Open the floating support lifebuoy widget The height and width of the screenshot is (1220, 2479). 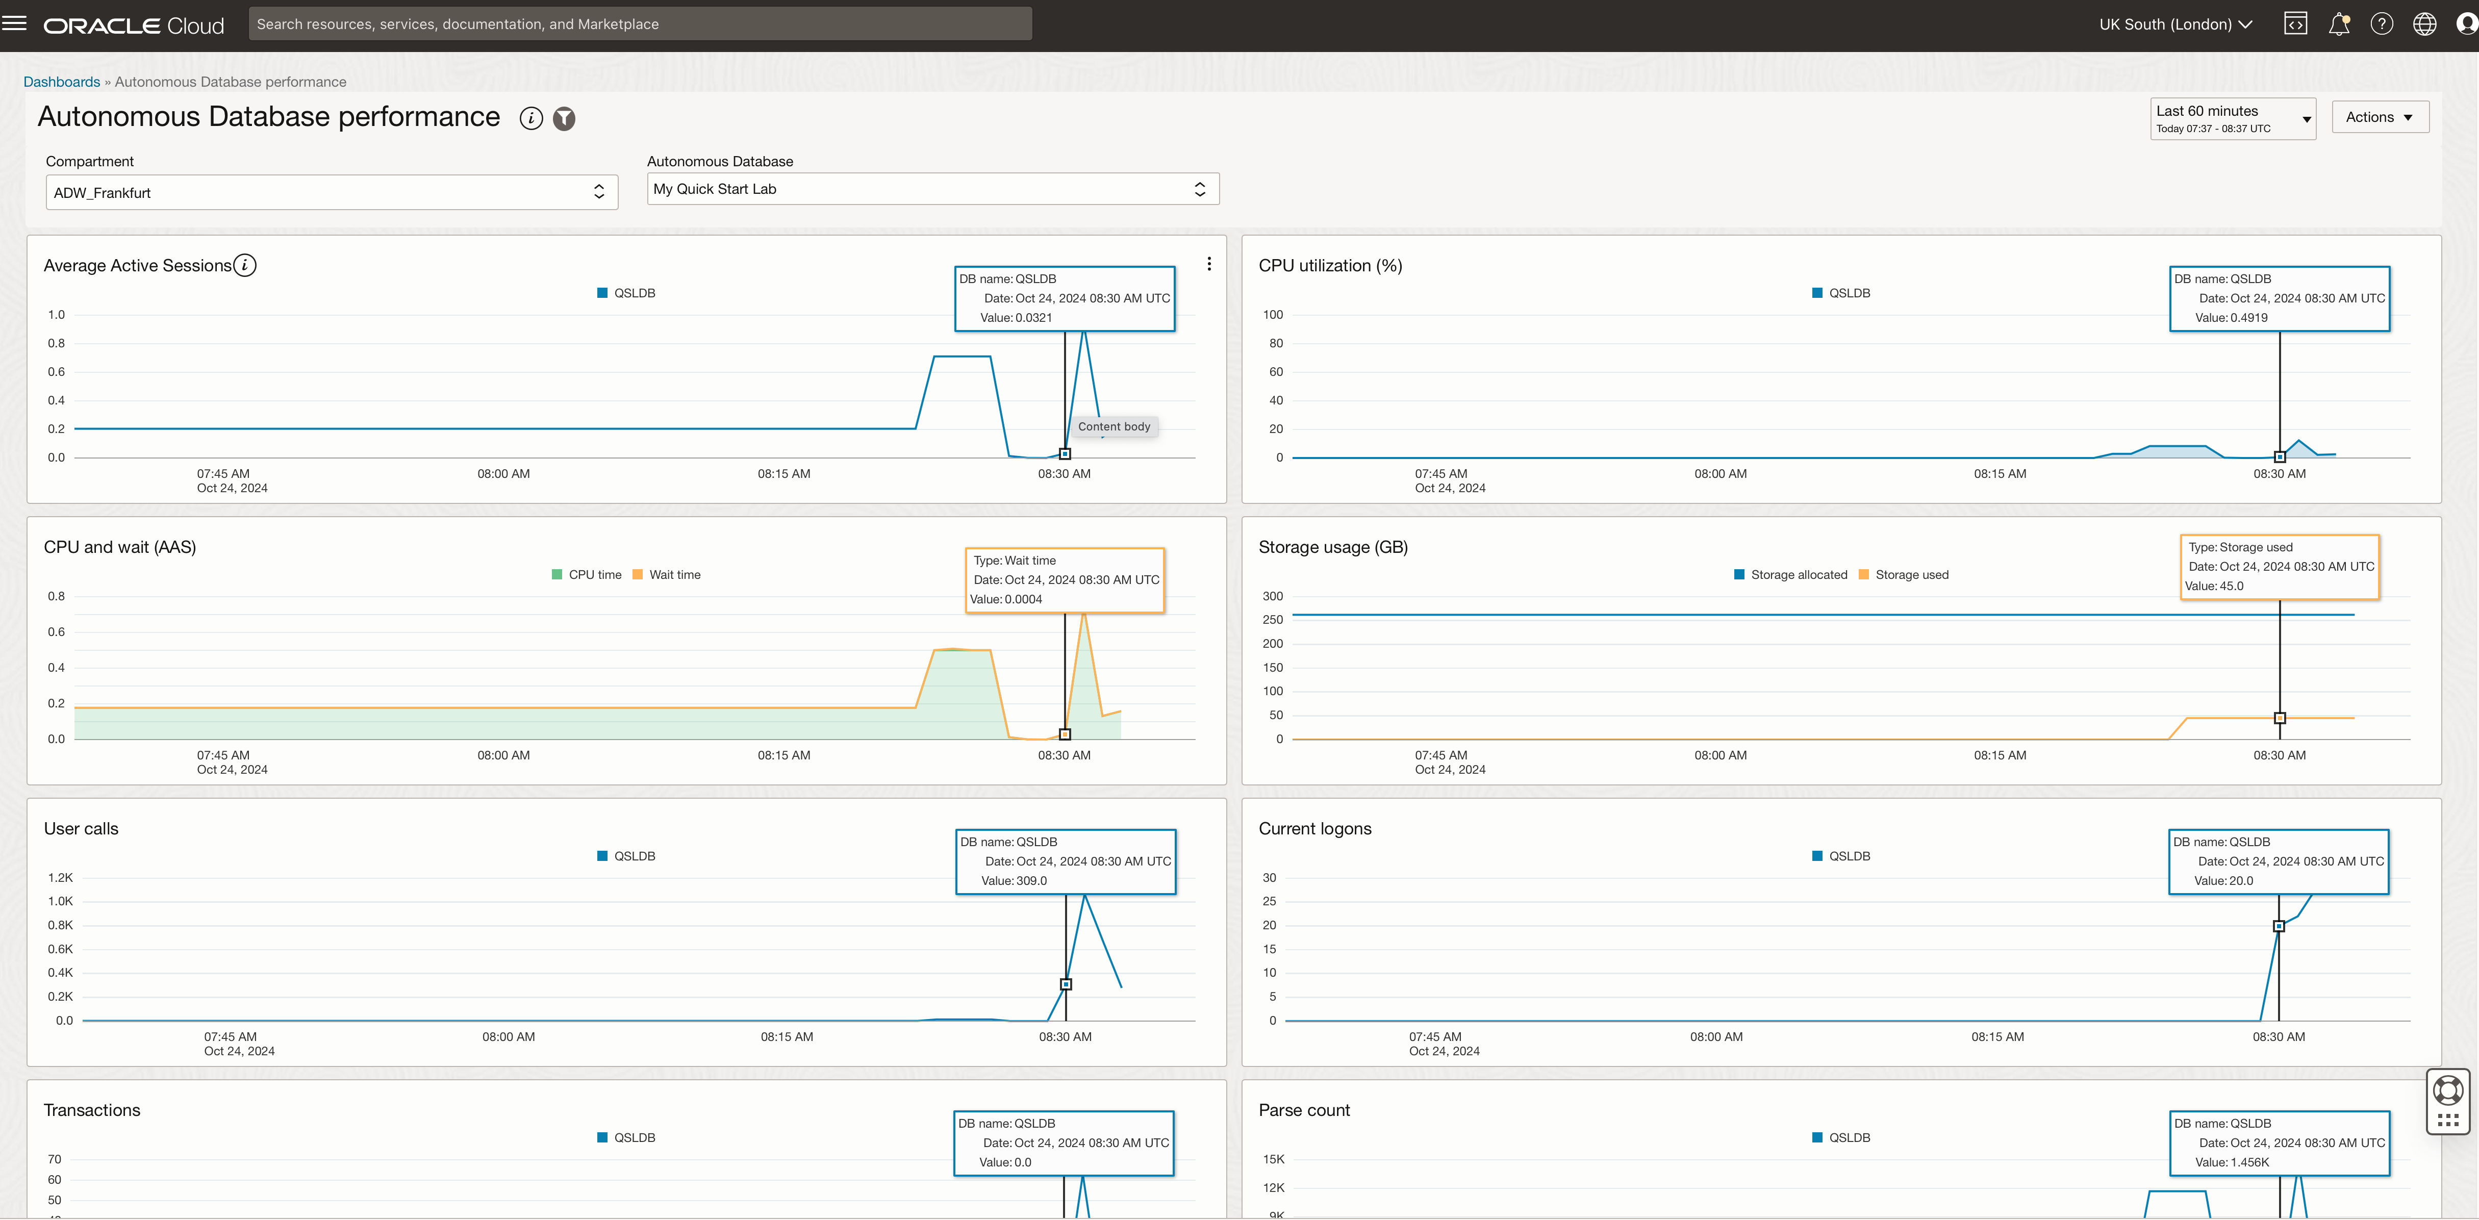point(2447,1091)
